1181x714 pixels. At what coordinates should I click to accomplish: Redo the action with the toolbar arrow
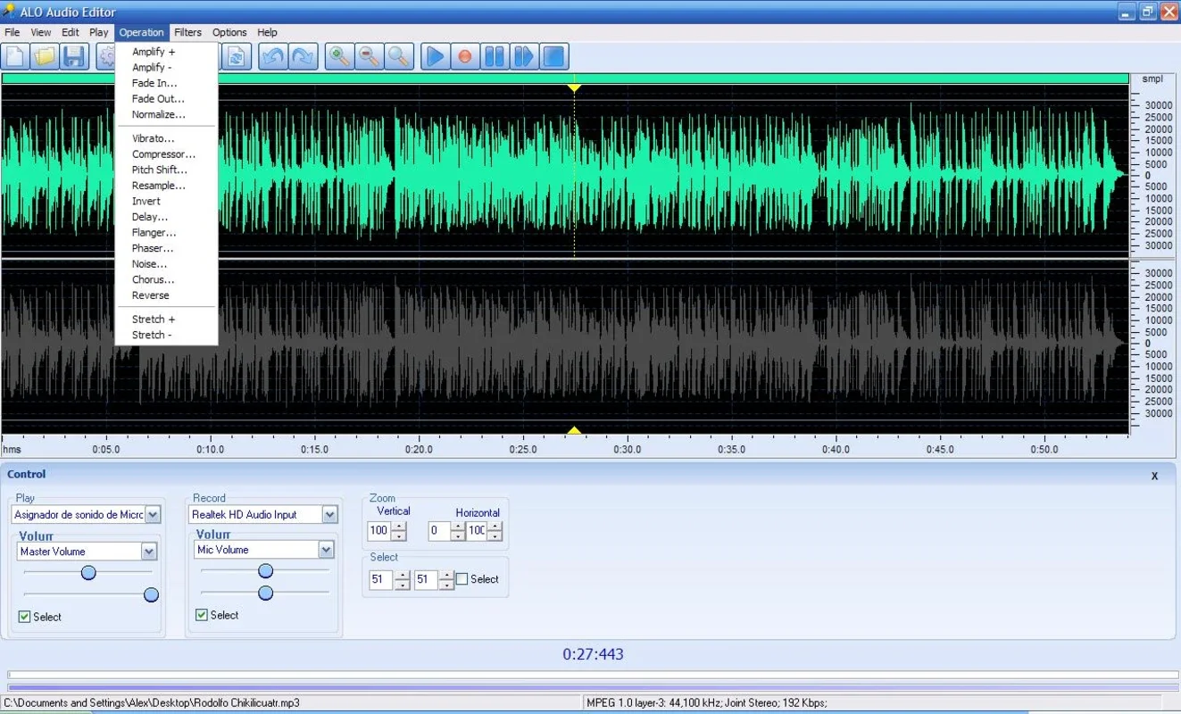304,56
